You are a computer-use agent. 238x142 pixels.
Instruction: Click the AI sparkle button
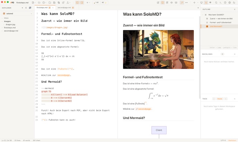pyautogui.click(x=104, y=3)
